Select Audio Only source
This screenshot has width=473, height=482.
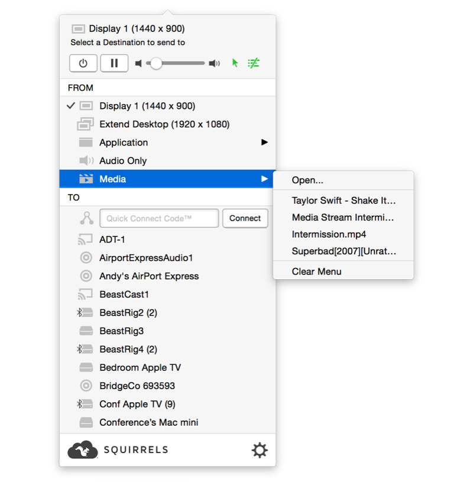click(x=167, y=161)
